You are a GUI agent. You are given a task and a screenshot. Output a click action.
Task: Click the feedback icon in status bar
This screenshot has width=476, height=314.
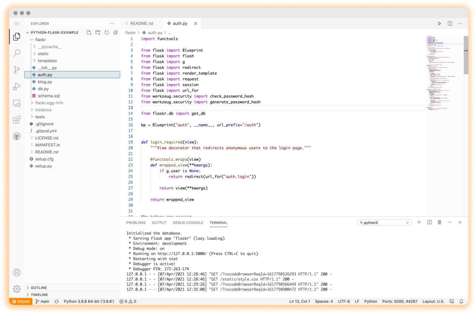[x=452, y=301]
